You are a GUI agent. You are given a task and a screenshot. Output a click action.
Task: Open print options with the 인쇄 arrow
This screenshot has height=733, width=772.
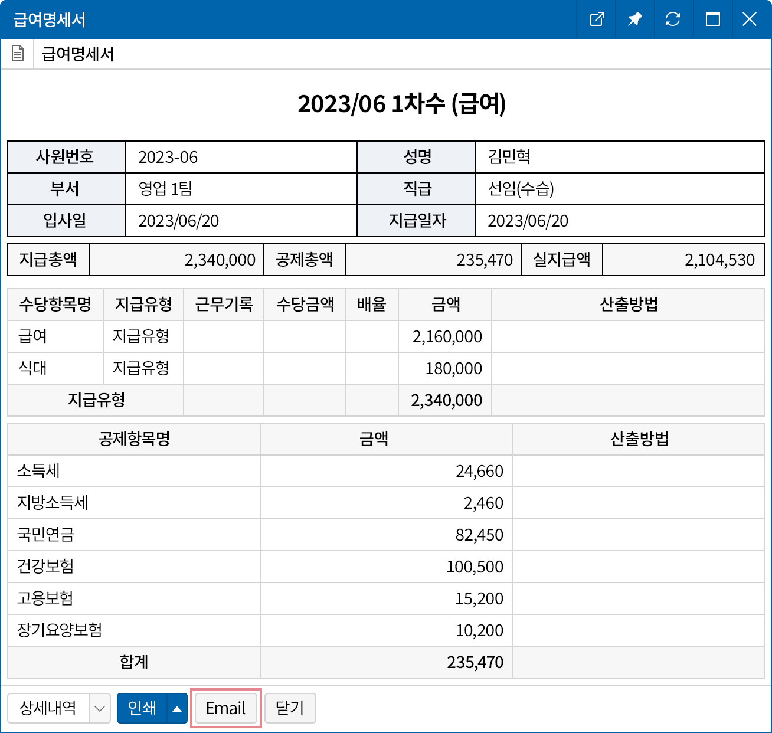point(176,708)
